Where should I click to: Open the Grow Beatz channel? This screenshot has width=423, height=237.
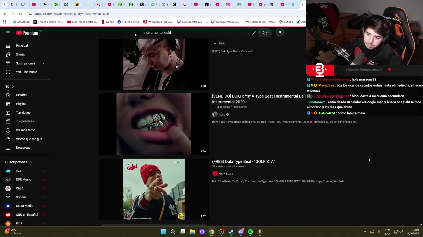click(x=226, y=174)
